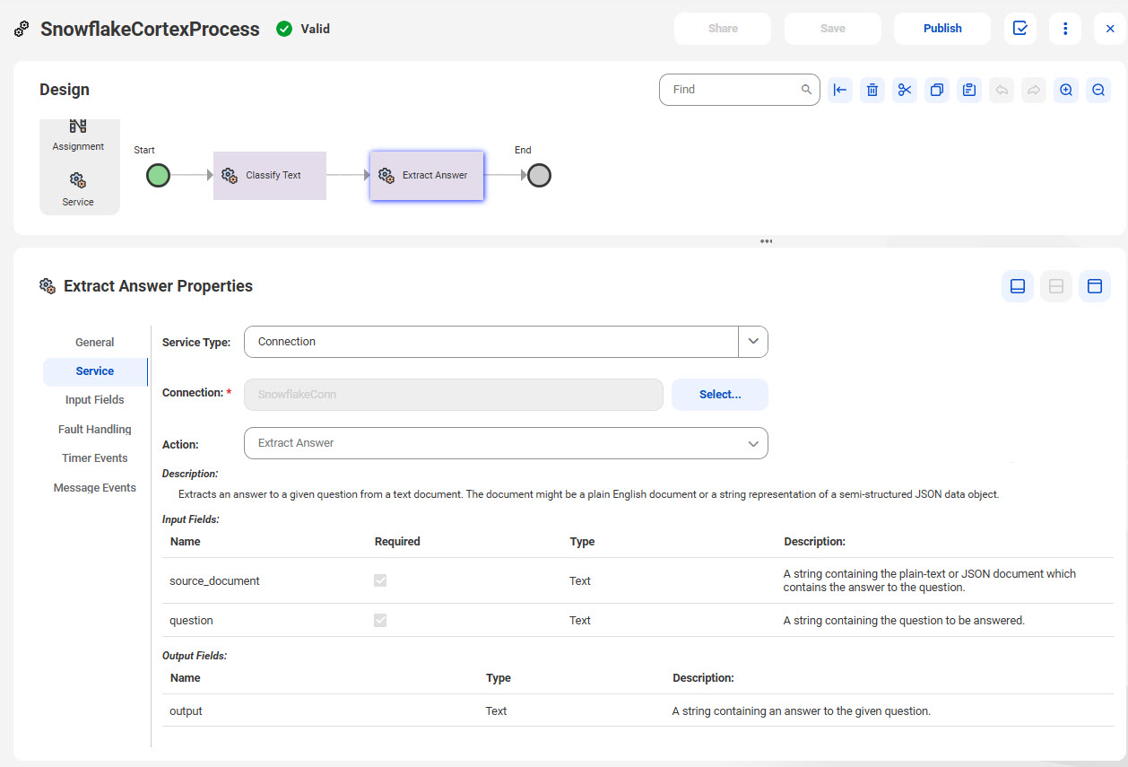
Task: Click the scissors cut icon
Action: tap(904, 90)
